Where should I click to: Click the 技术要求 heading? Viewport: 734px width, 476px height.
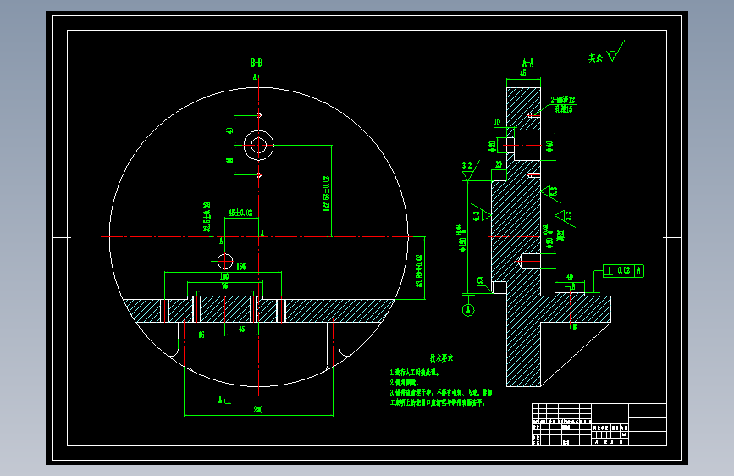click(x=441, y=358)
